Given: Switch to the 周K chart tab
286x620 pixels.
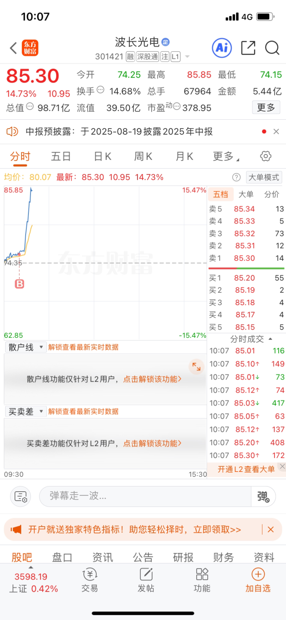Looking at the screenshot, I should 143,156.
